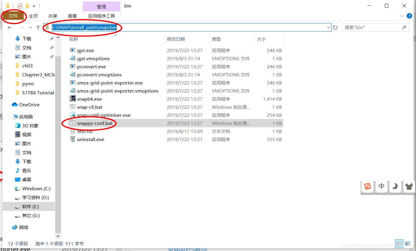
Task: Refresh the current folder
Action: coord(335,28)
